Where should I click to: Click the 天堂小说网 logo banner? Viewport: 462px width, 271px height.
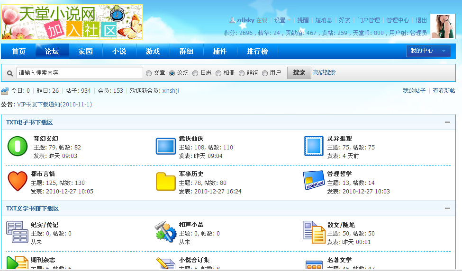(72, 22)
